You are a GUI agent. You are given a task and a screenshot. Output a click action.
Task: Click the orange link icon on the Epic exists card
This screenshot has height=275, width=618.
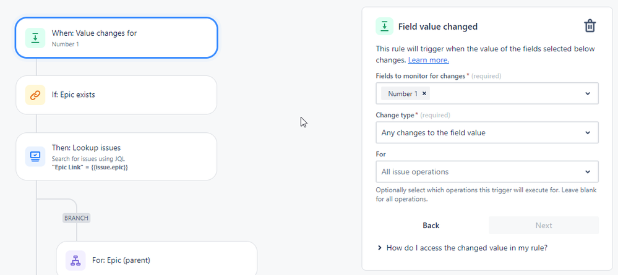pos(35,95)
